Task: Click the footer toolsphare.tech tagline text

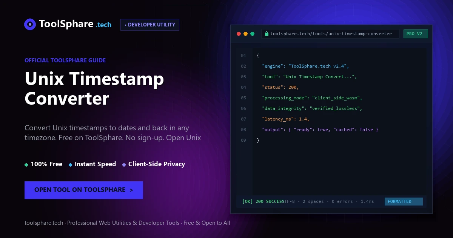Action: pos(127,223)
